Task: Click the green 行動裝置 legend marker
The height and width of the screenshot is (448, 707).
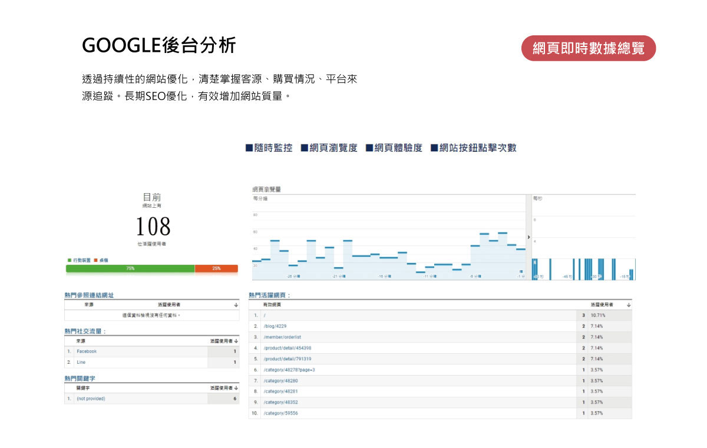Action: click(x=70, y=260)
